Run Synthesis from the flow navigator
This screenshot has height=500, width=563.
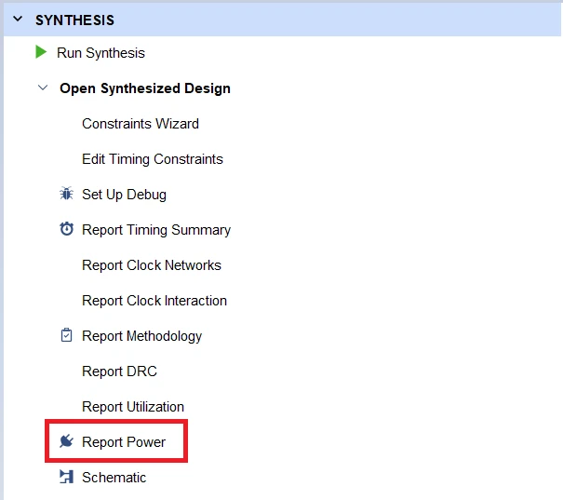[101, 53]
